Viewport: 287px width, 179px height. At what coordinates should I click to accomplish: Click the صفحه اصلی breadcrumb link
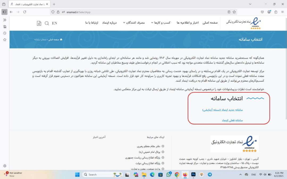coord(54,40)
